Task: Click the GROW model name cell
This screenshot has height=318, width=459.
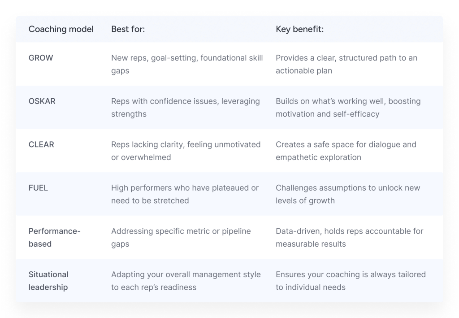Action: coord(41,58)
